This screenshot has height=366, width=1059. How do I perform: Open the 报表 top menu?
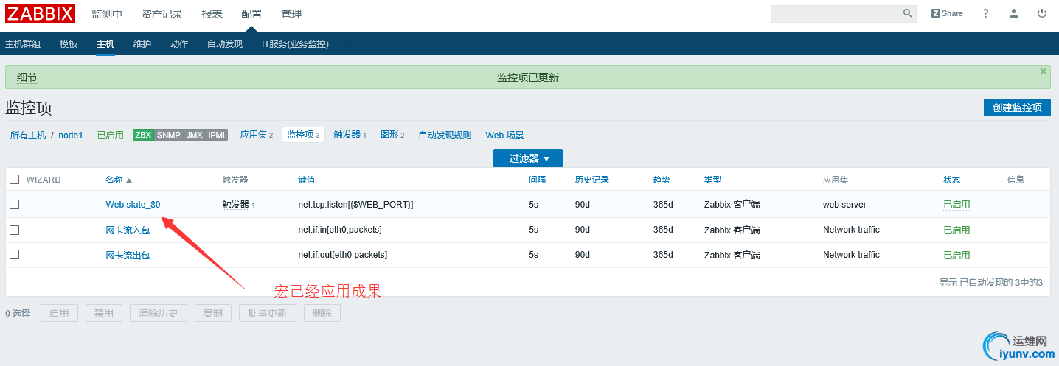tap(212, 14)
